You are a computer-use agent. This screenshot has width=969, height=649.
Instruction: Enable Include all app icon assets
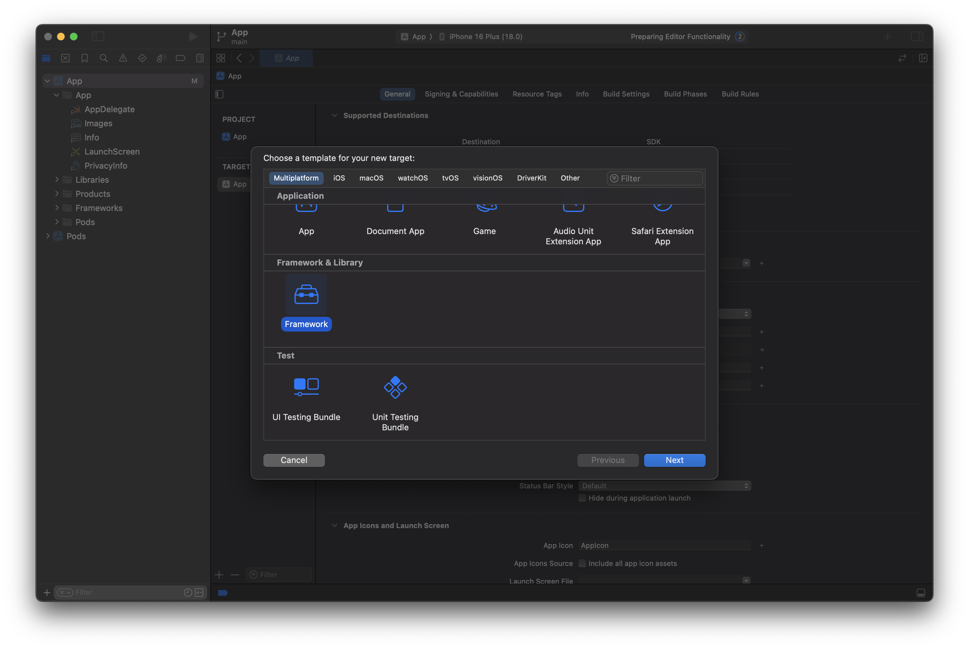(x=582, y=563)
